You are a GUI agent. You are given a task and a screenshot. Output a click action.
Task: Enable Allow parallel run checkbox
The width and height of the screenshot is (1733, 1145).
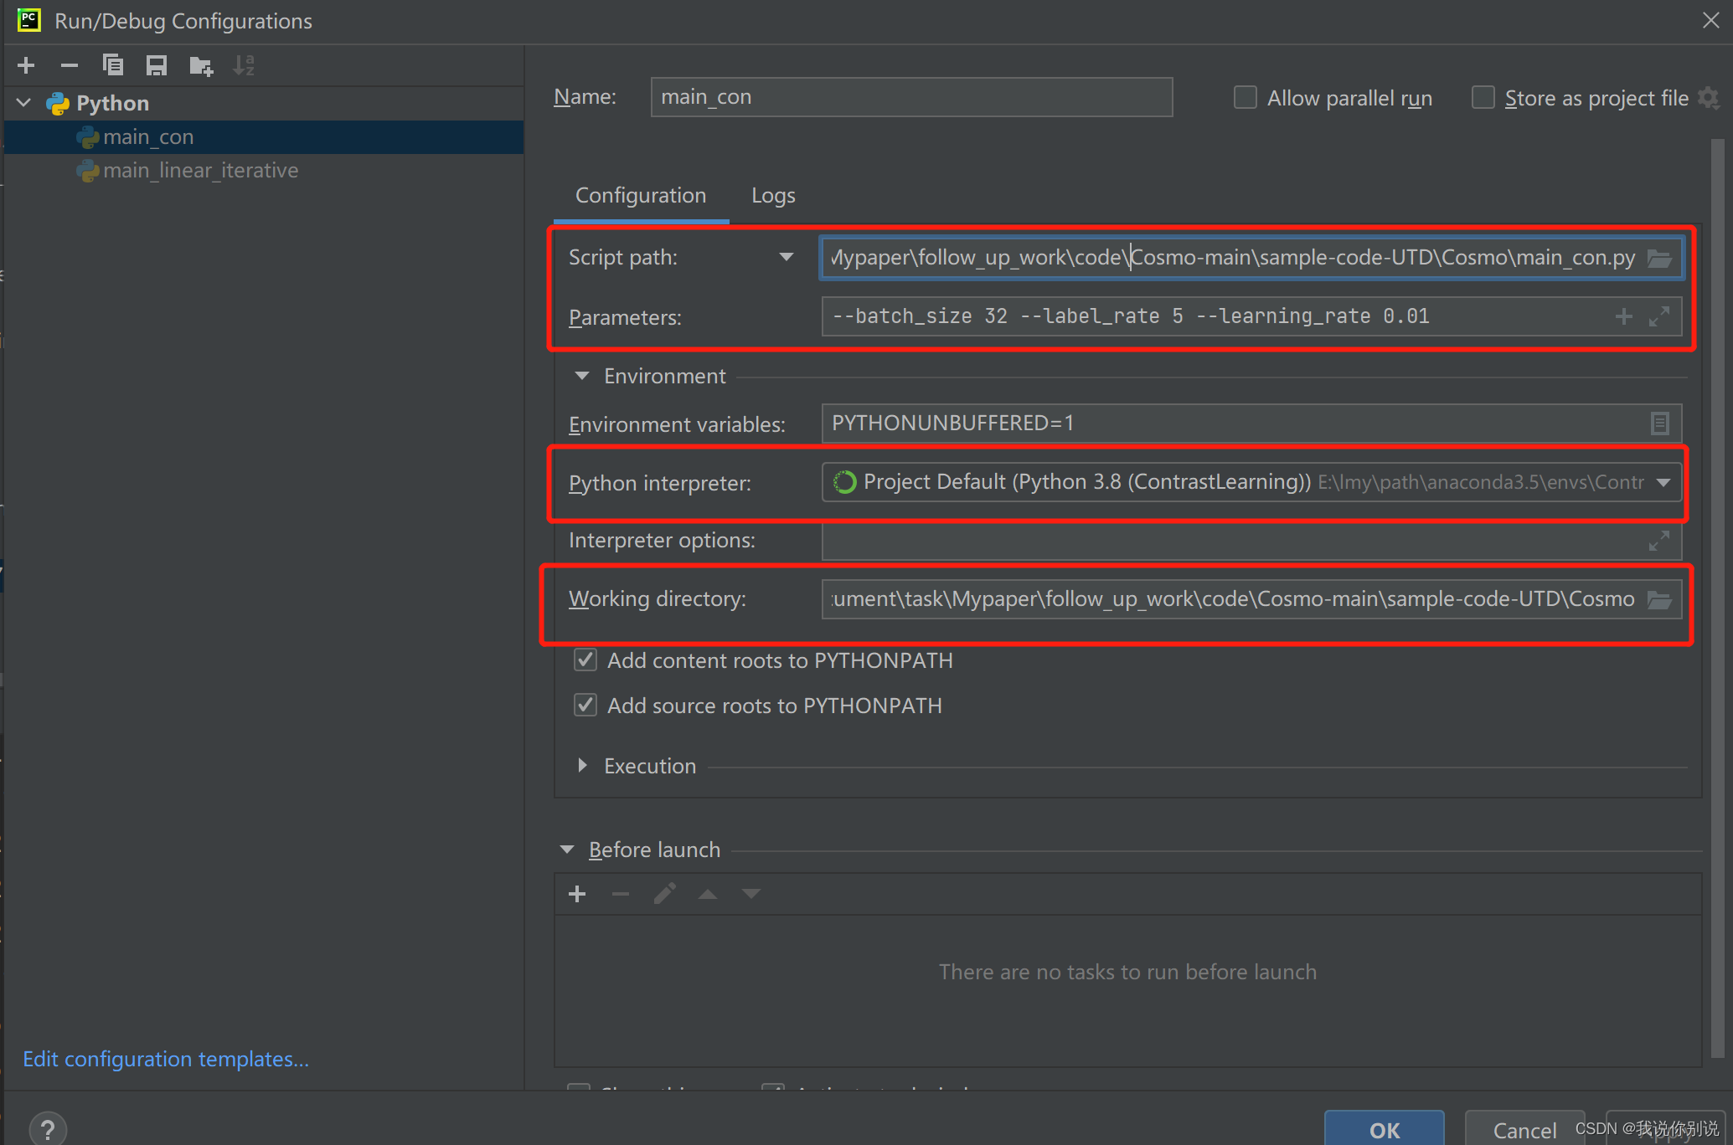pos(1246,98)
